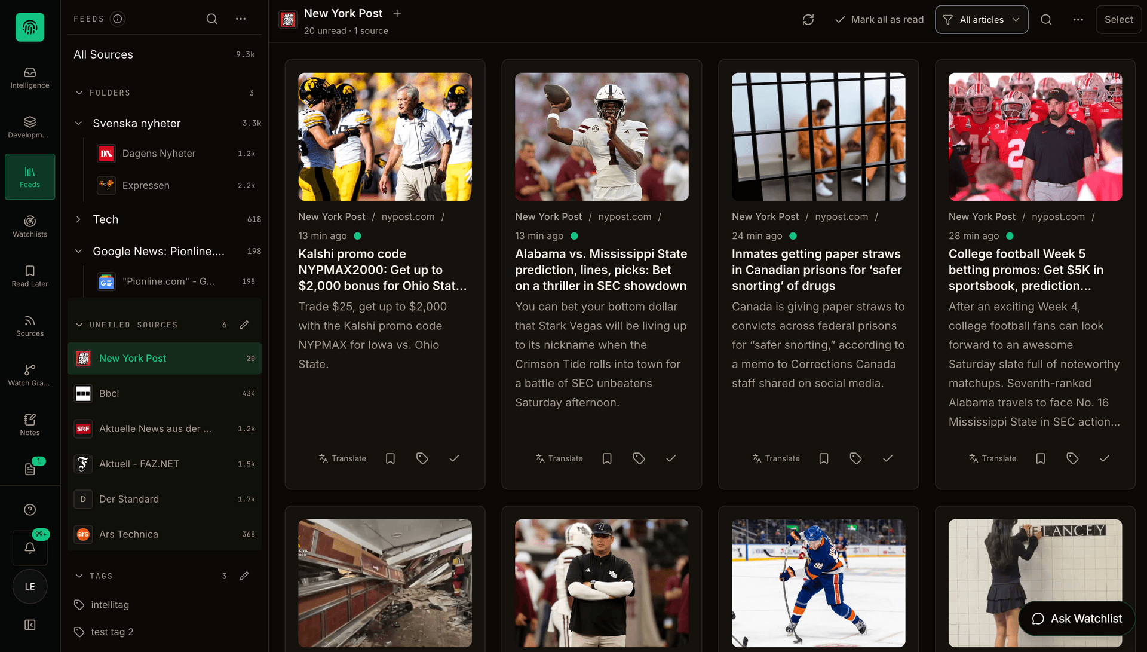
Task: Expand the Tech folder
Action: (x=78, y=219)
